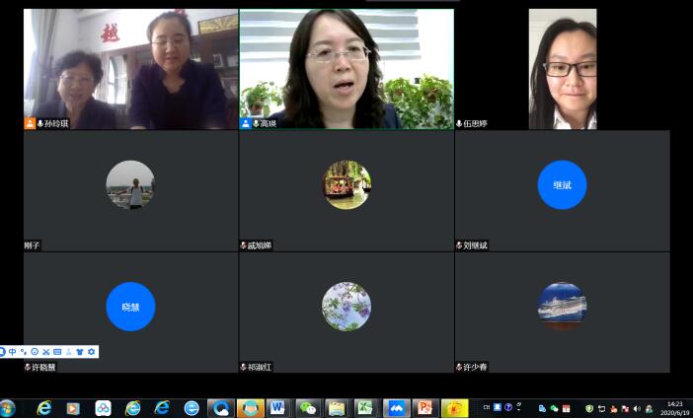Screen dimensions: 693x419
Task: Select 伍思婷's video tile
Action: pos(562,69)
